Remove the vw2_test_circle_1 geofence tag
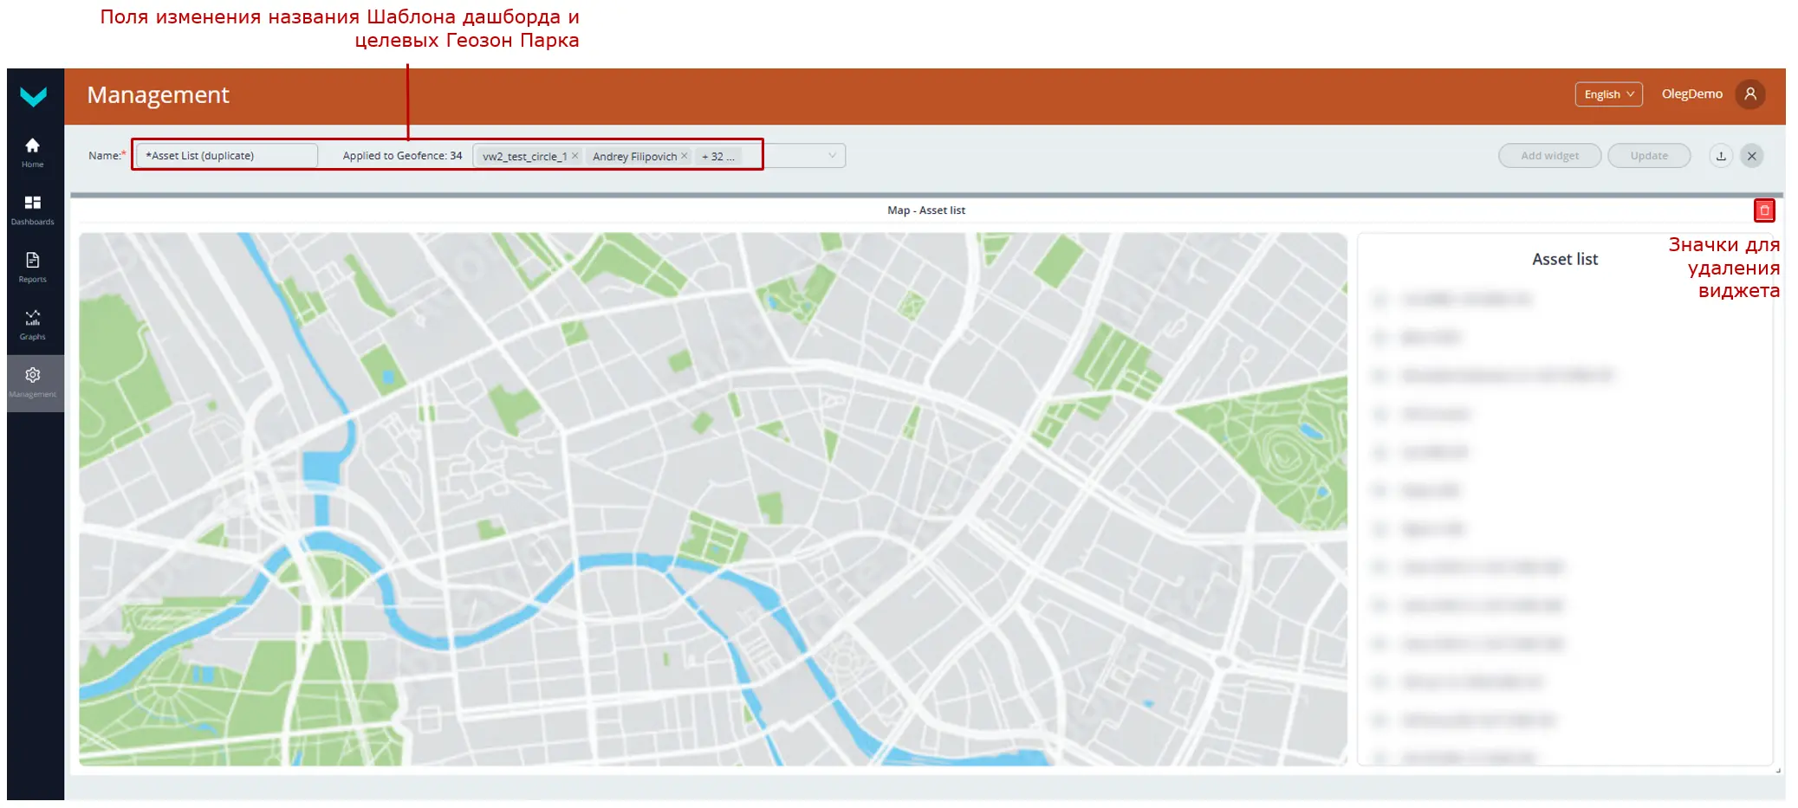The image size is (1798, 808). click(x=574, y=156)
